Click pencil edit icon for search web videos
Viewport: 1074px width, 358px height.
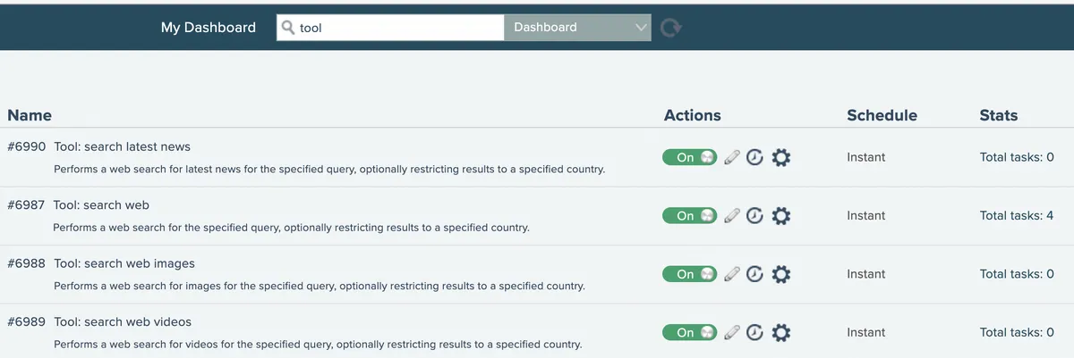[x=732, y=332]
